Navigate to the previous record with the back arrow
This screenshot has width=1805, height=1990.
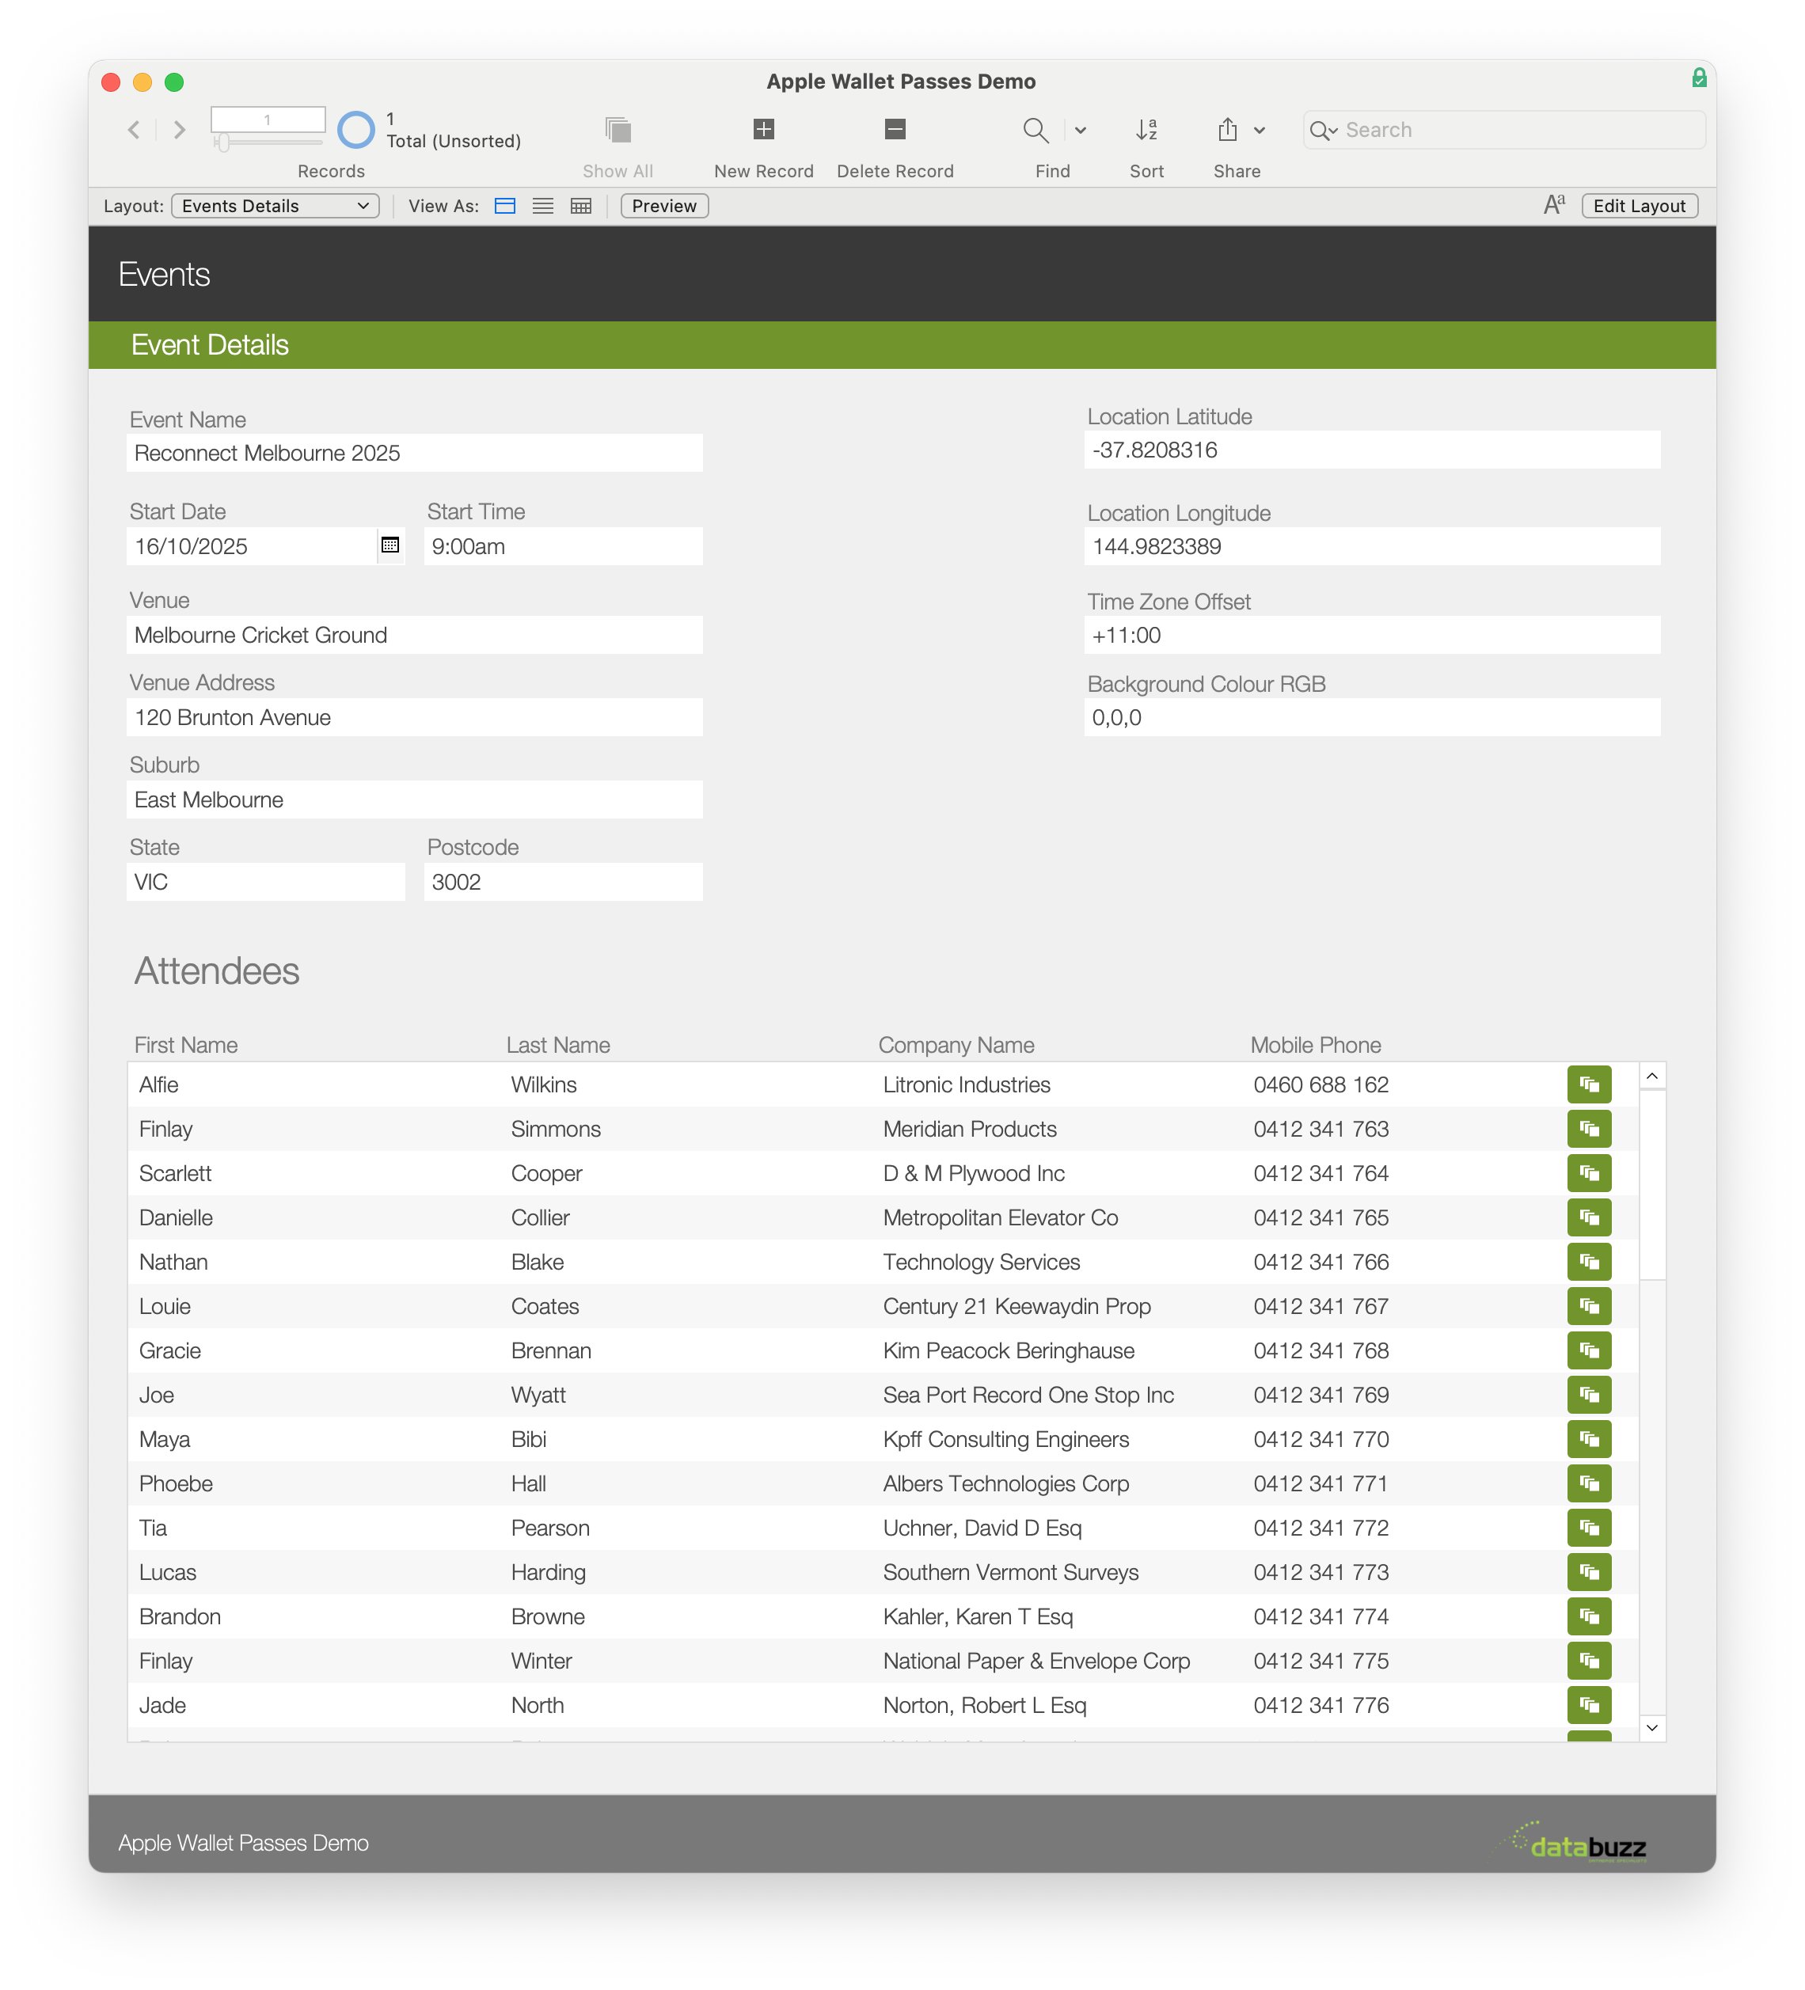(133, 129)
